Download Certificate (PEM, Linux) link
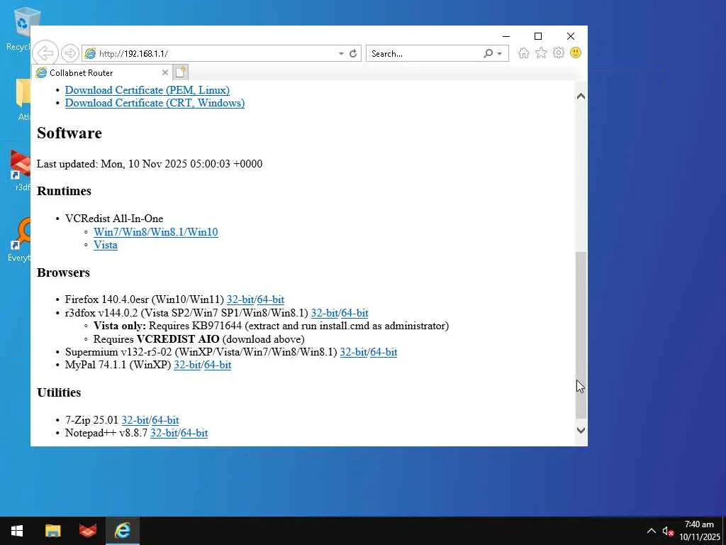The image size is (726, 545). point(147,90)
